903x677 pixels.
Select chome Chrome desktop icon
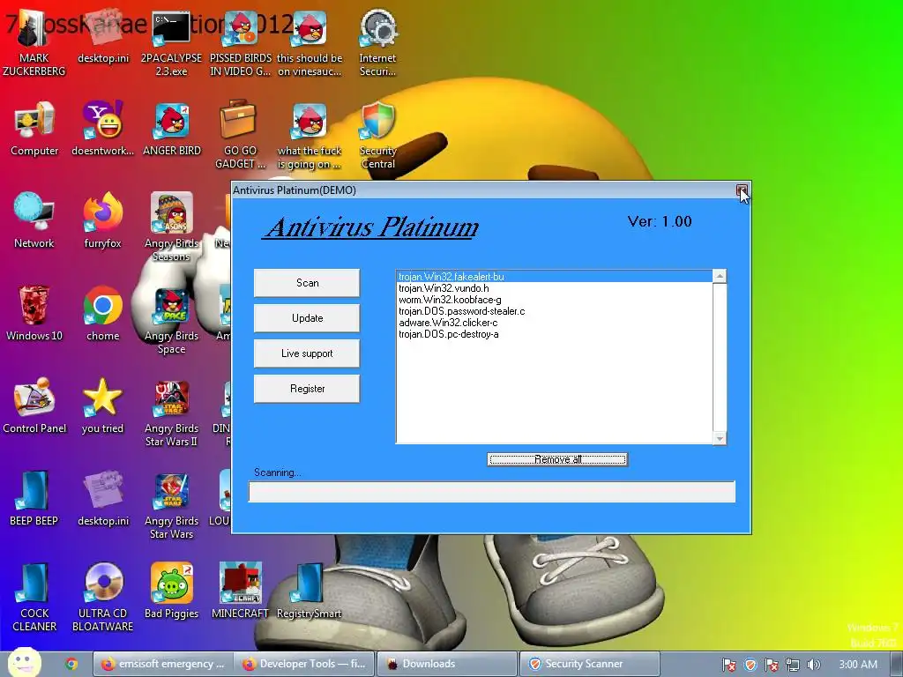(x=103, y=315)
